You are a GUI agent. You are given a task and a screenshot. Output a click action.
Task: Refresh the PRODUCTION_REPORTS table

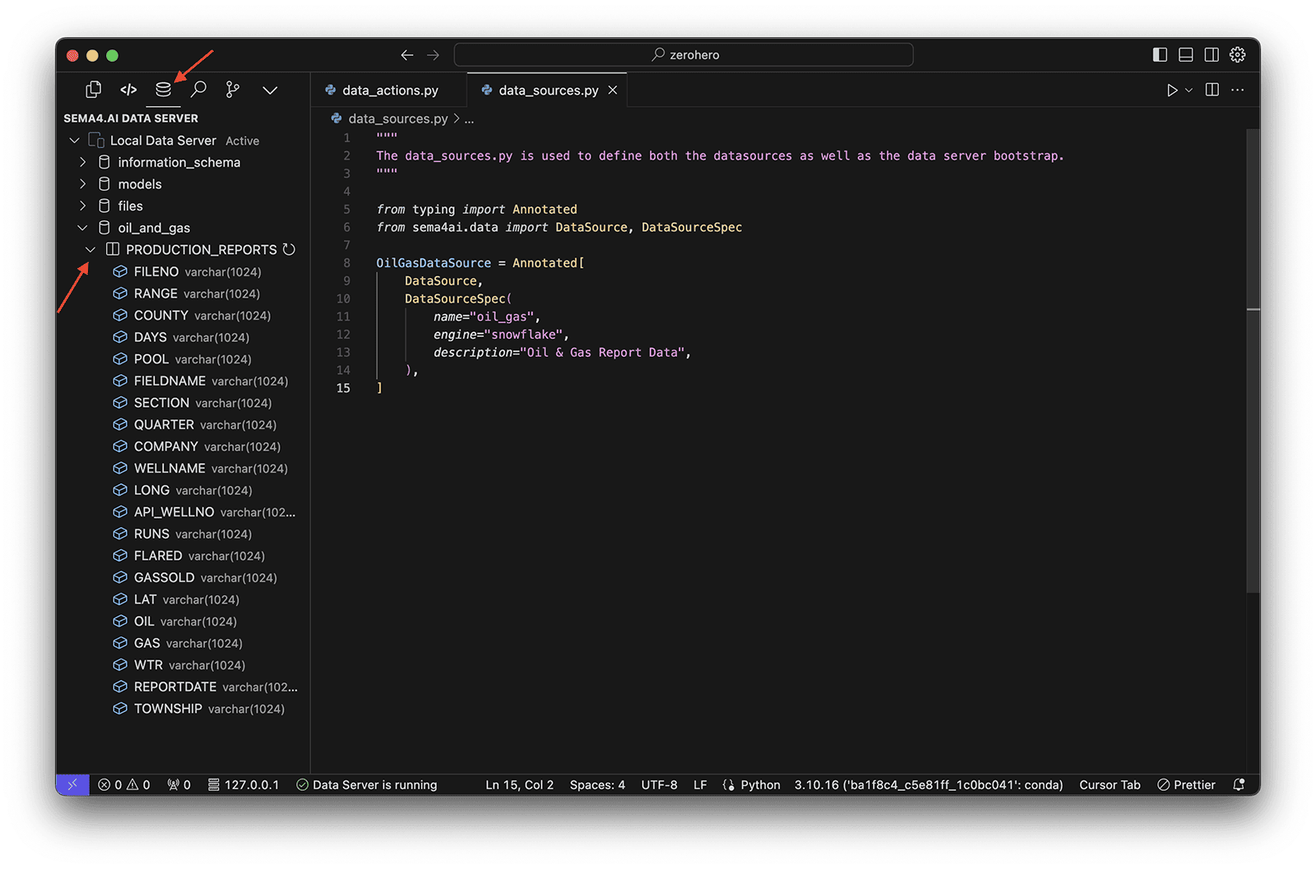289,249
